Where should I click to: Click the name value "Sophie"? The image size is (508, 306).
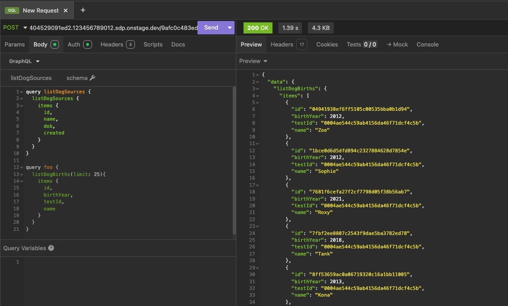coord(327,171)
